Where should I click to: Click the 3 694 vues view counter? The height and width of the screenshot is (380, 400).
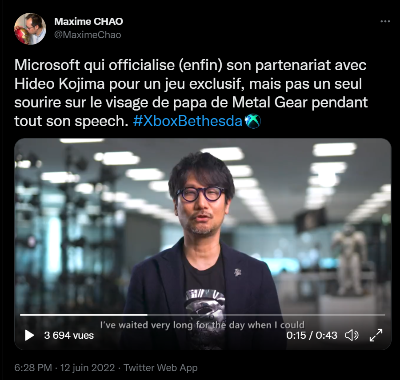pos(69,336)
